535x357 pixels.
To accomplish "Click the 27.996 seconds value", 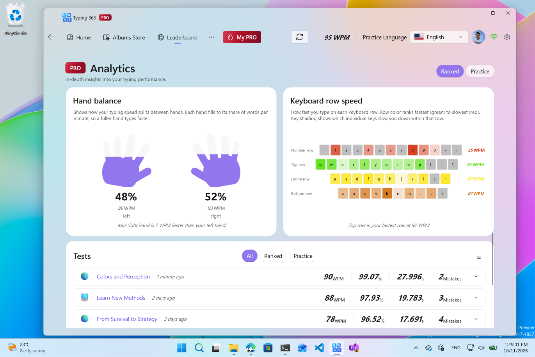I will (411, 277).
